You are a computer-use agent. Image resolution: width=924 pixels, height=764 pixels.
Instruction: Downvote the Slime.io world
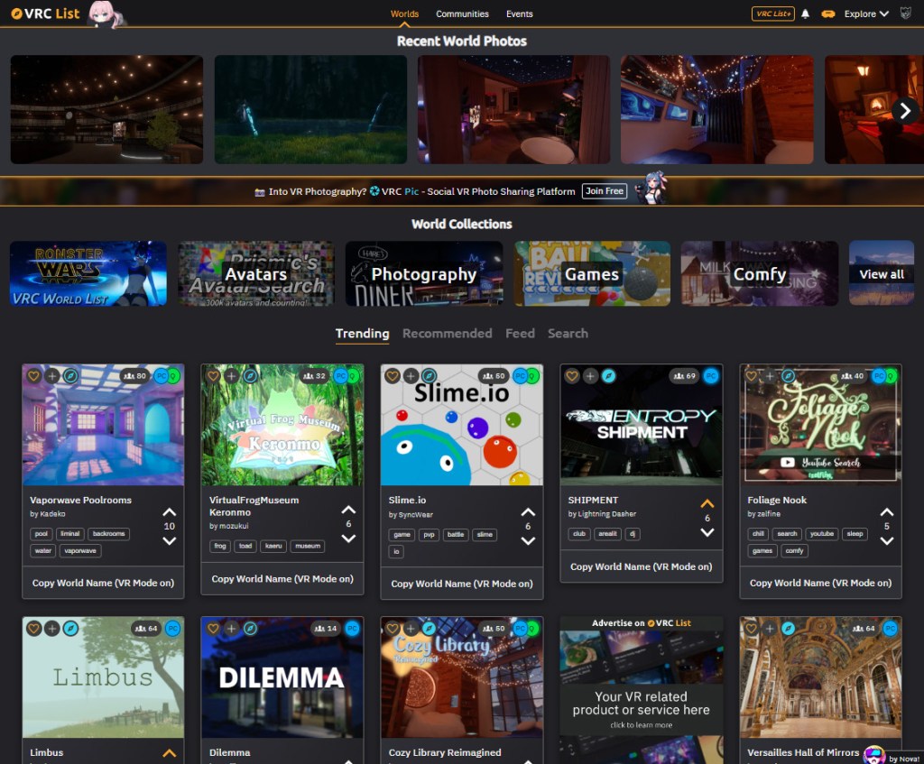(x=528, y=541)
